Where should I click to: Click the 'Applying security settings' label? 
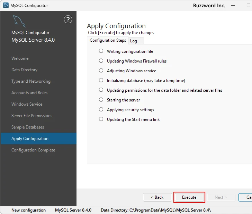pos(130,110)
